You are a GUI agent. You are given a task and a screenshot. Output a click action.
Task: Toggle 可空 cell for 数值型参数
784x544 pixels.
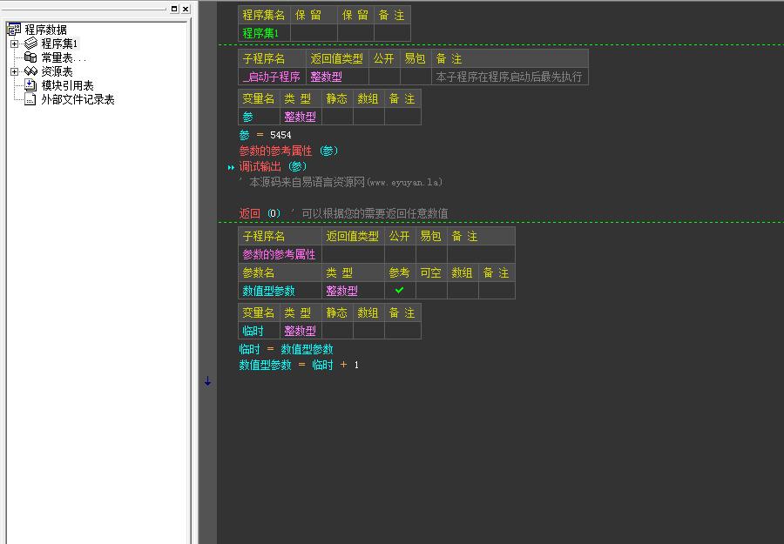click(431, 290)
